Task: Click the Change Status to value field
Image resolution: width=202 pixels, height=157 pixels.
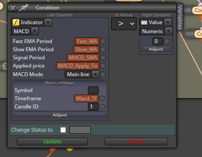Action: 80,130
